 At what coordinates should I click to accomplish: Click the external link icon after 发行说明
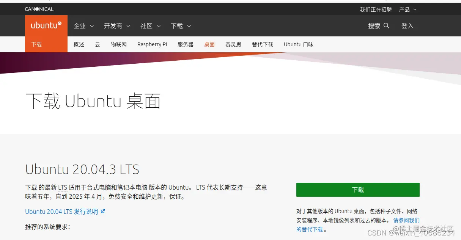click(103, 211)
